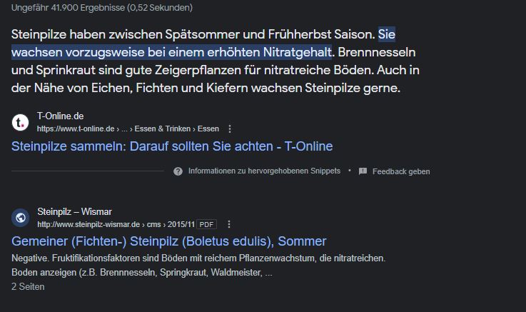Click the globe favicon for Steinpilz – Wismar
526x312 pixels.
tap(20, 218)
